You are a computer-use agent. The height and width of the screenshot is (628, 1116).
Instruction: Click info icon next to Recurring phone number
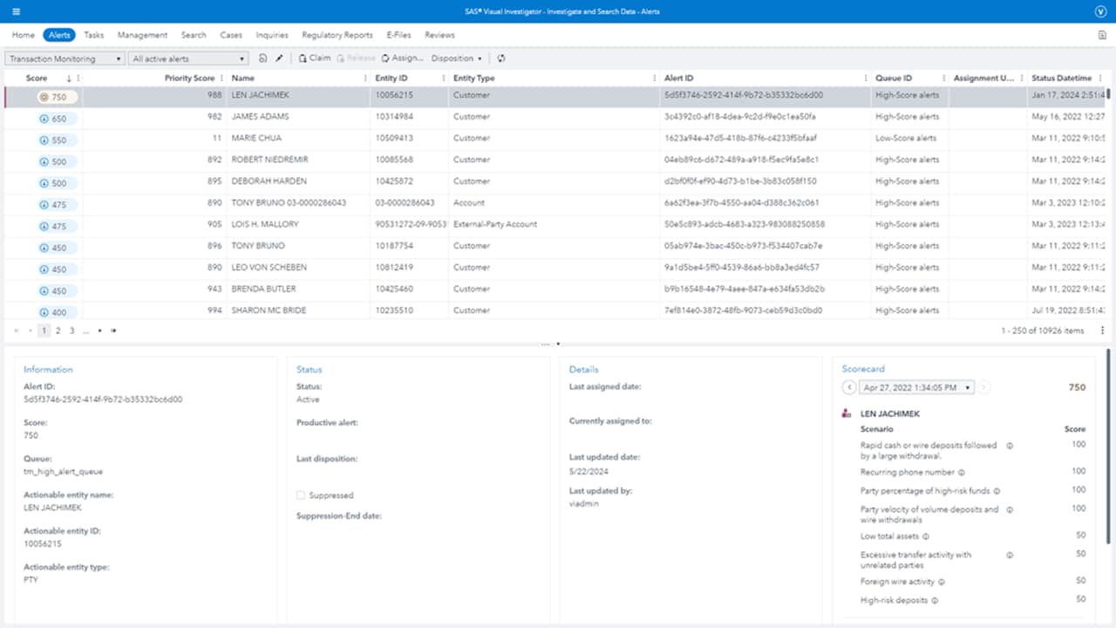coord(962,472)
